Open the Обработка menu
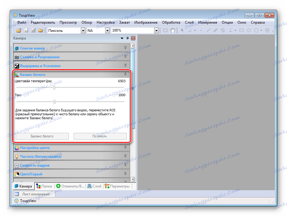This screenshot has height=216, width=287. [x=171, y=22]
